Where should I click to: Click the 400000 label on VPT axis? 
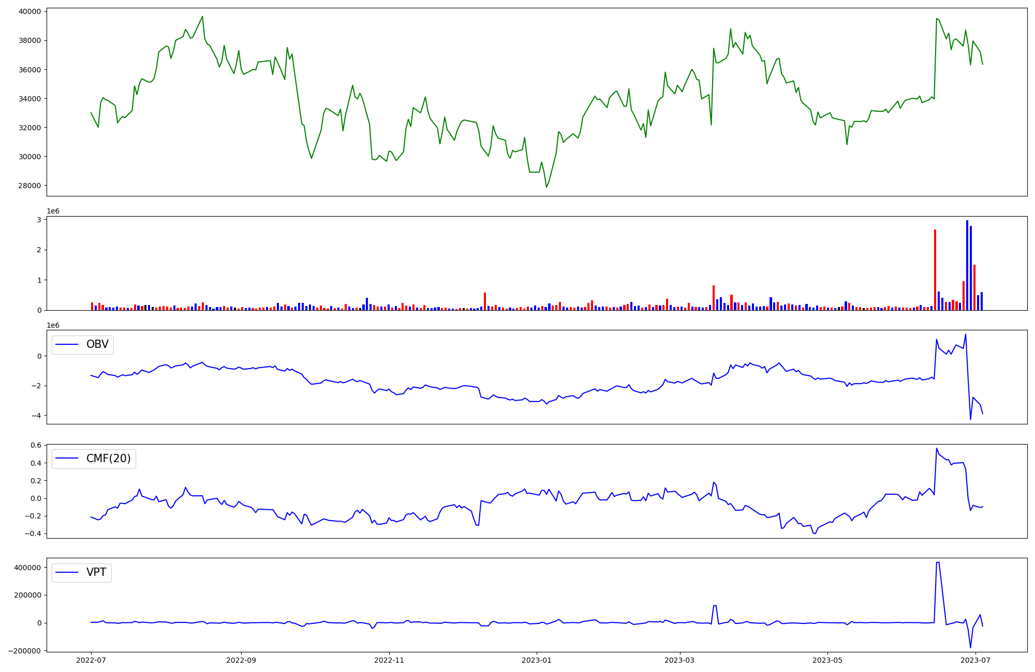[27, 568]
